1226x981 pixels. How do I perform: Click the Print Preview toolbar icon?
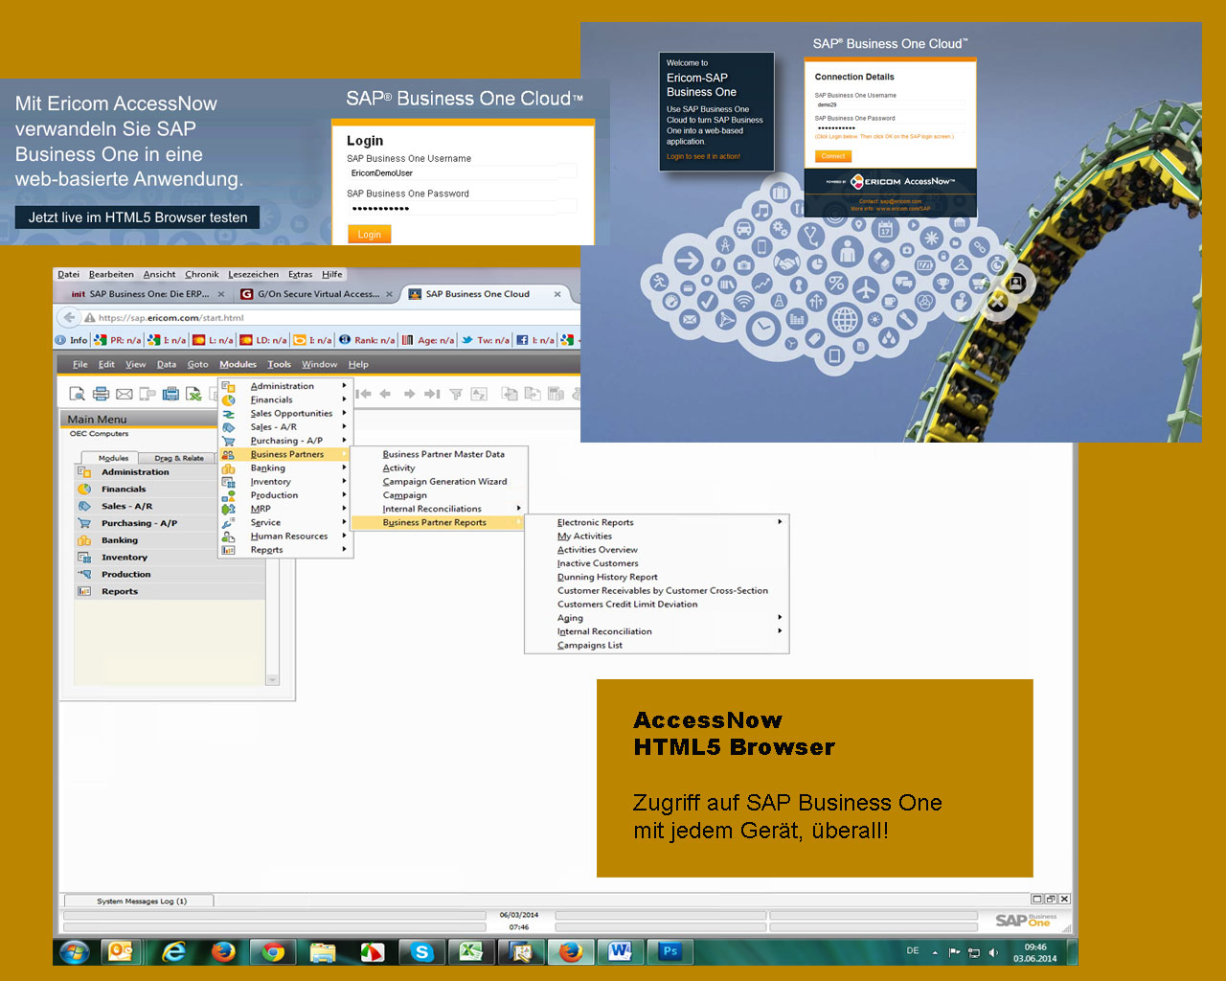coord(77,394)
